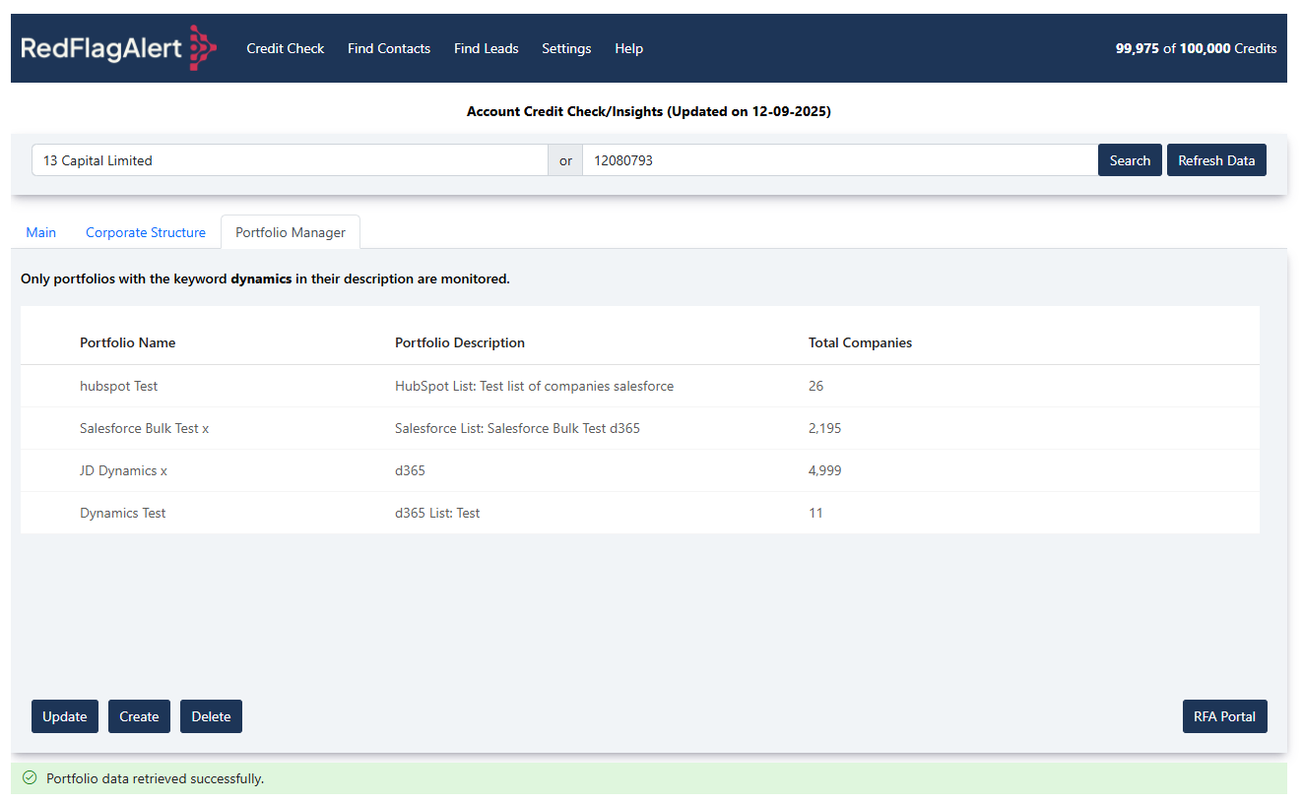Click the 'd365 List: Test' description

[437, 513]
